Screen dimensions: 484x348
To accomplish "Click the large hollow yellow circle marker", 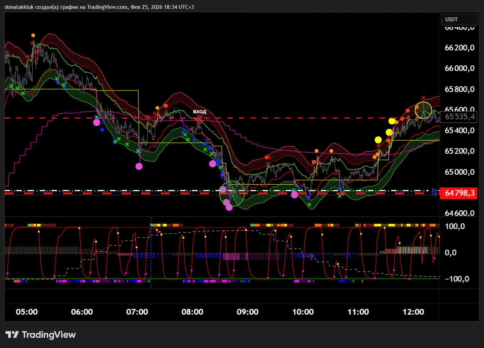I will 423,110.
